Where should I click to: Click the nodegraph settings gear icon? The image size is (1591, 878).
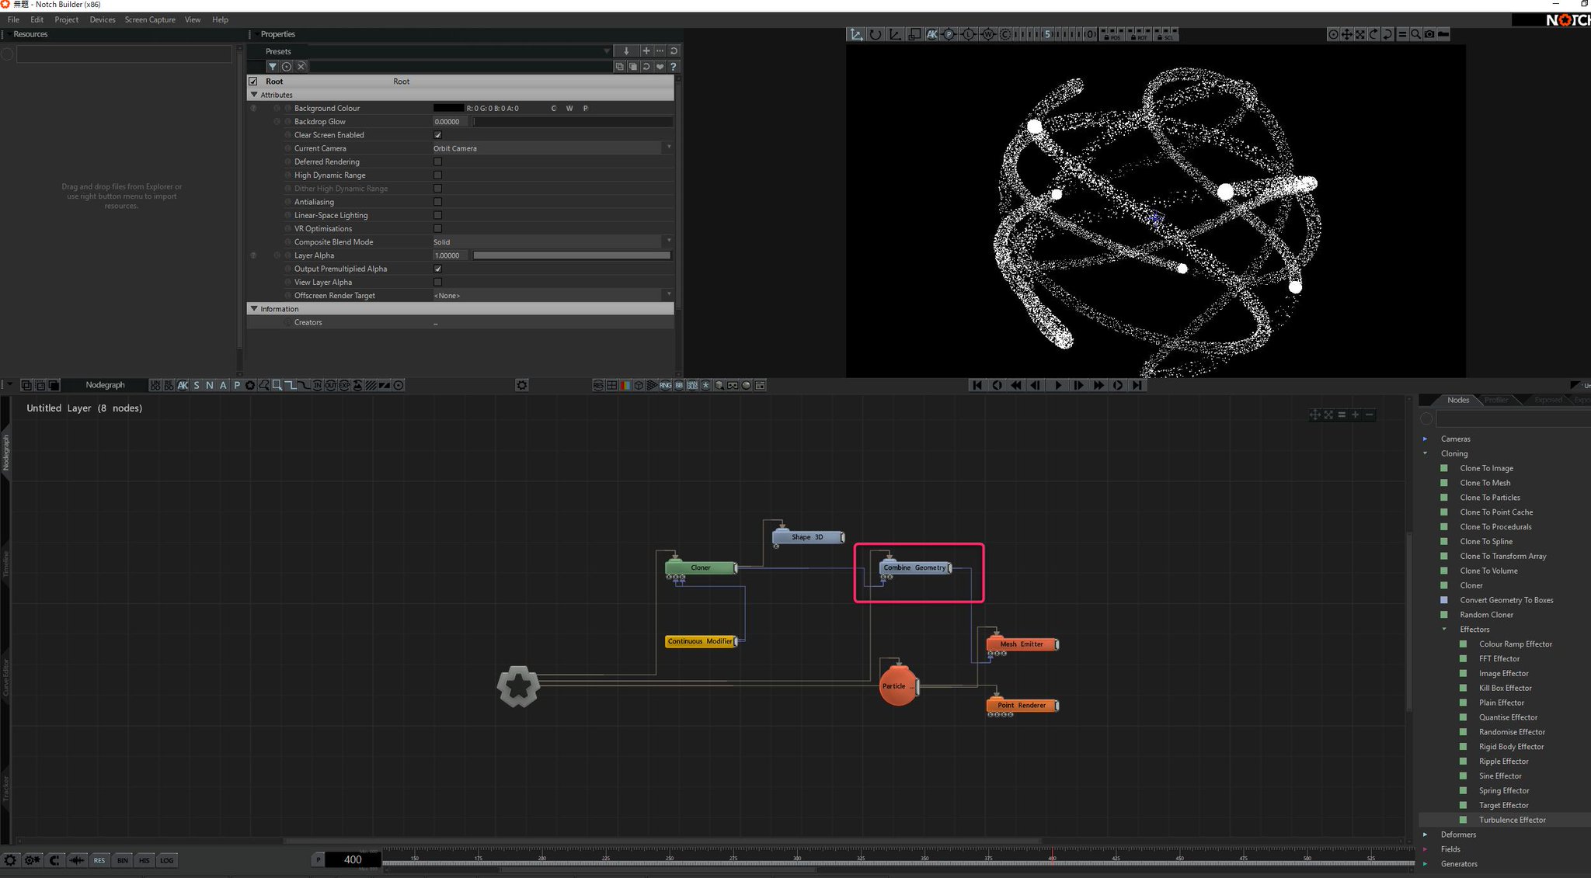(522, 385)
